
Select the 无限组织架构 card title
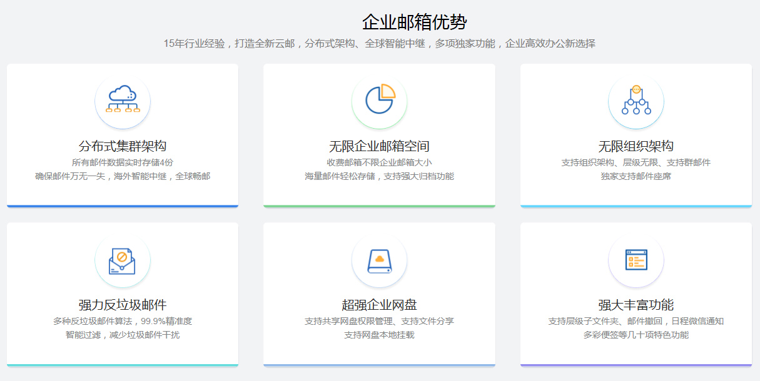pyautogui.click(x=636, y=146)
